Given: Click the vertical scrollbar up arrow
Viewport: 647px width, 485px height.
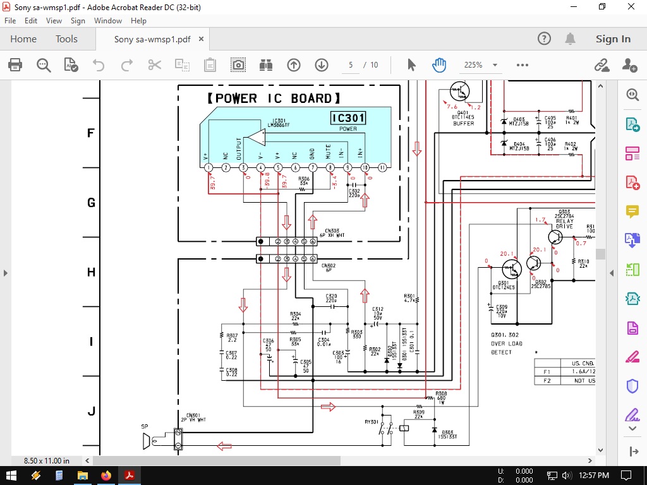Looking at the screenshot, I should click(600, 86).
